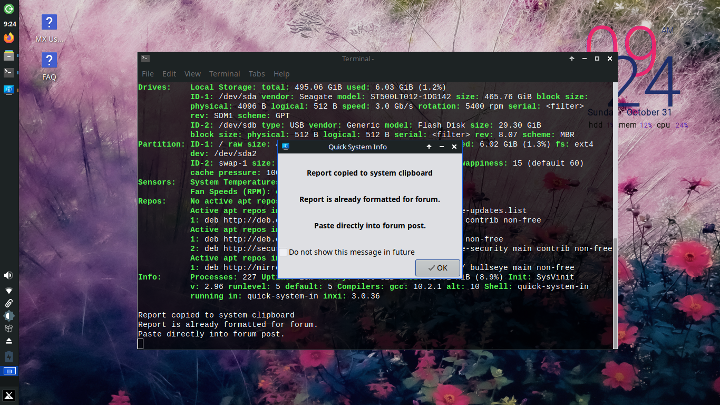Check 'Do not show this message in future'

(x=284, y=252)
